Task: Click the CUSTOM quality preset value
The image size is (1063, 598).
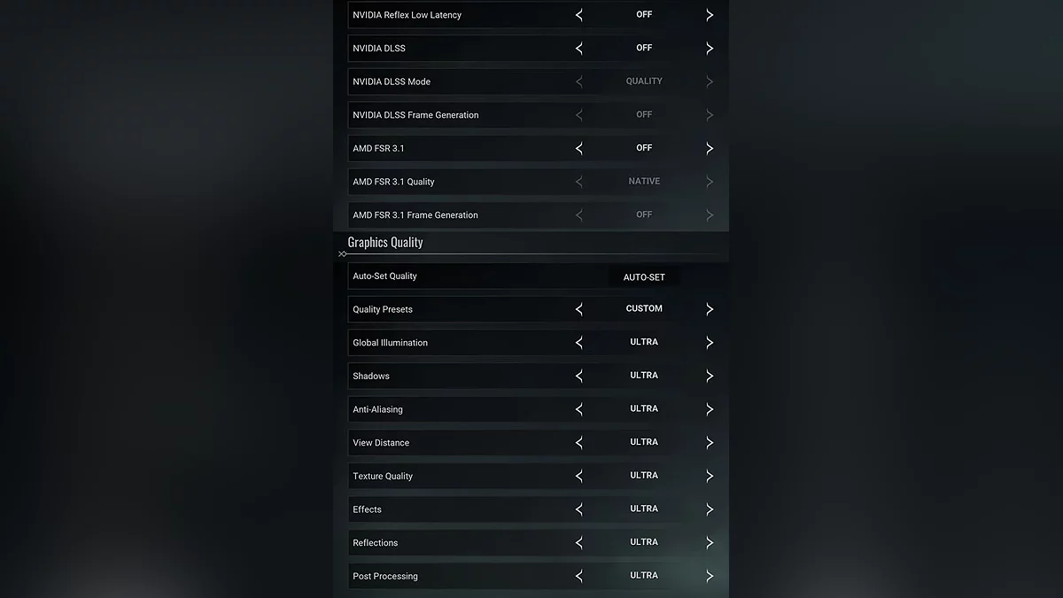Action: coord(644,309)
